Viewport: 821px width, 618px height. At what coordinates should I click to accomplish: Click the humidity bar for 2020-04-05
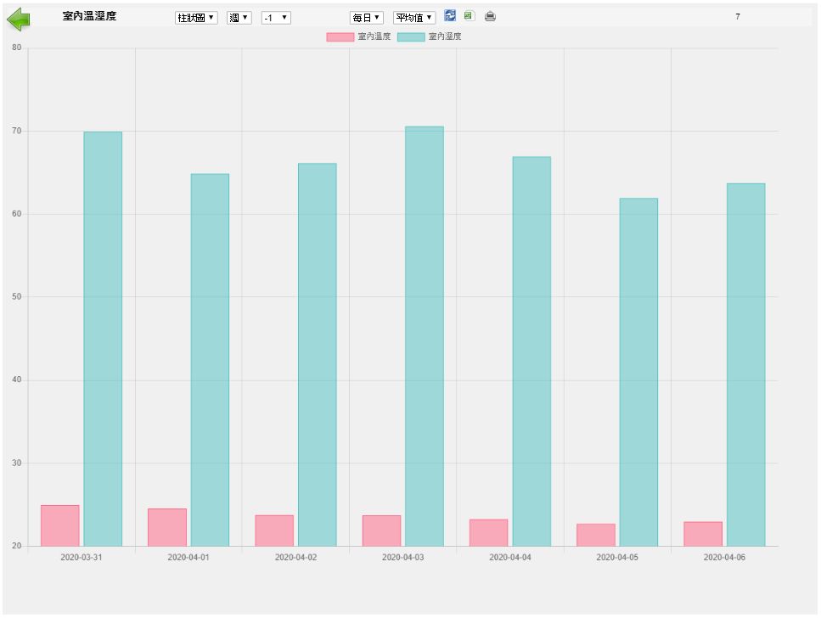click(638, 372)
